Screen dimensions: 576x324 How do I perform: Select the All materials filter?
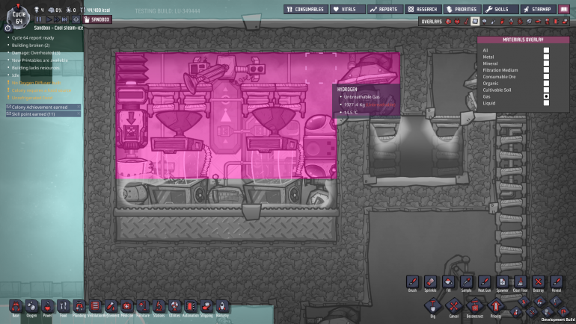546,50
